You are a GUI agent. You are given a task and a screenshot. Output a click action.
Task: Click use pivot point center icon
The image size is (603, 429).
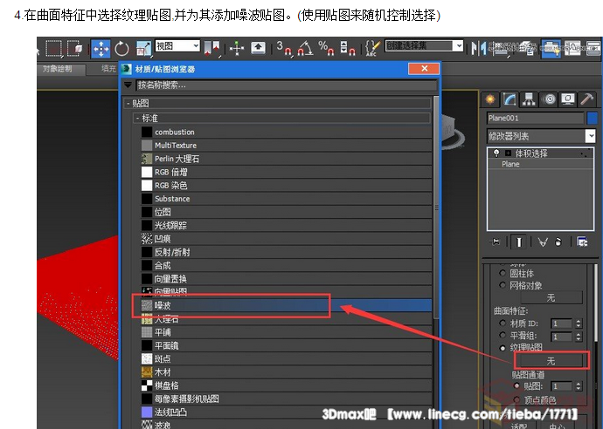212,49
